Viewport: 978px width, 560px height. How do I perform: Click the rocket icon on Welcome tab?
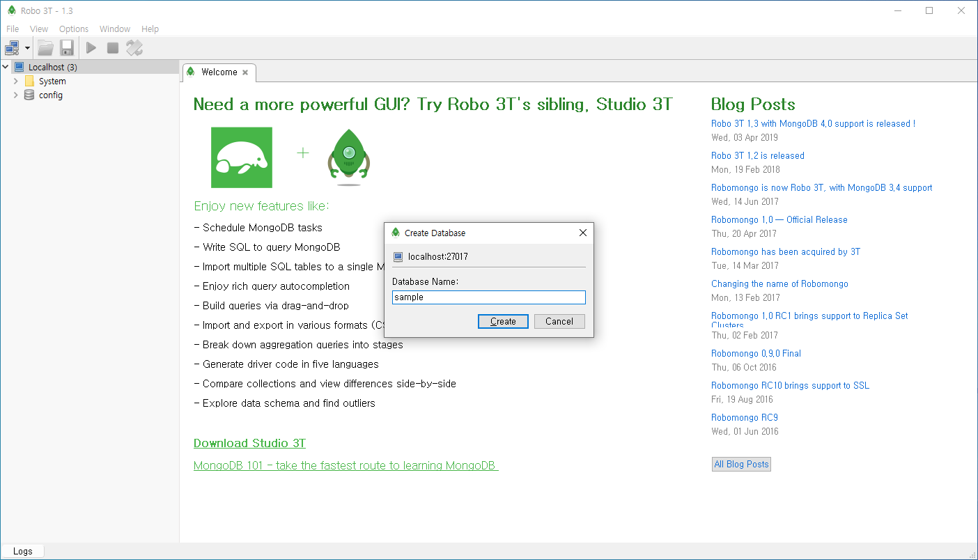[x=191, y=72]
